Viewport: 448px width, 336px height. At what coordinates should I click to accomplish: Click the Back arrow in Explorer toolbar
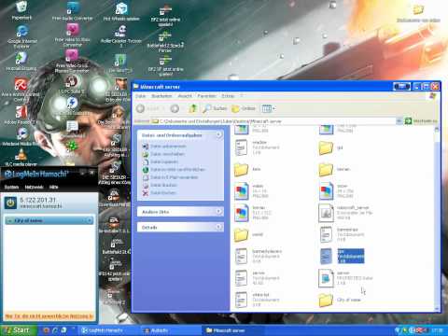[141, 108]
